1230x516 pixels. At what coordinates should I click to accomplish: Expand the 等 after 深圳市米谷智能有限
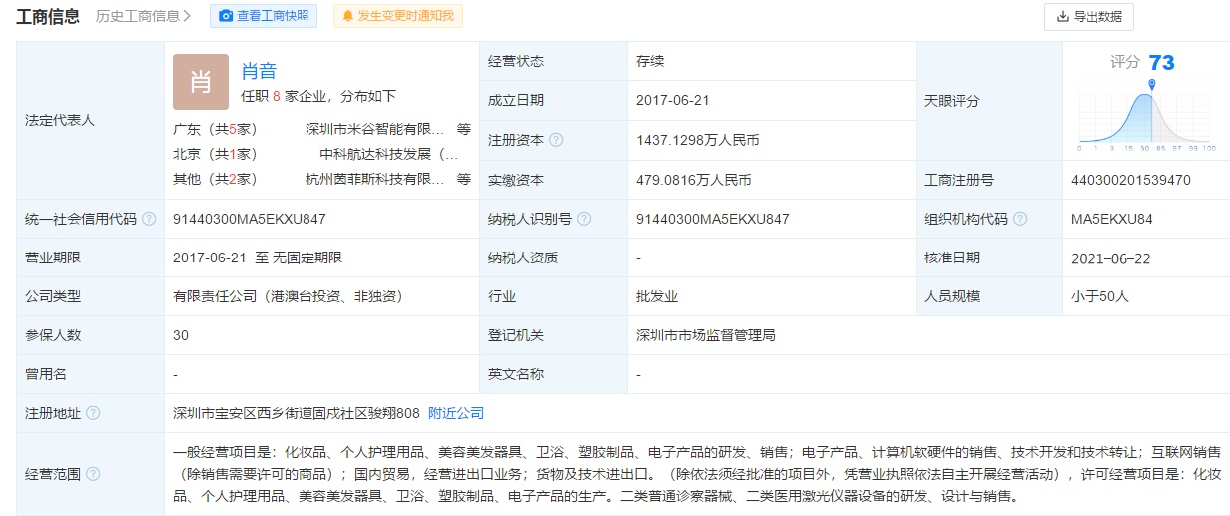click(x=464, y=129)
